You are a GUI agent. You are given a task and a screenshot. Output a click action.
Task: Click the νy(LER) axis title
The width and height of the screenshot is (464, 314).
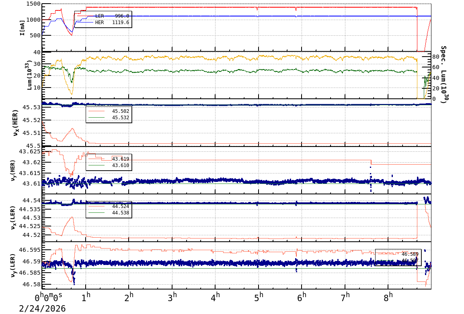13,265
